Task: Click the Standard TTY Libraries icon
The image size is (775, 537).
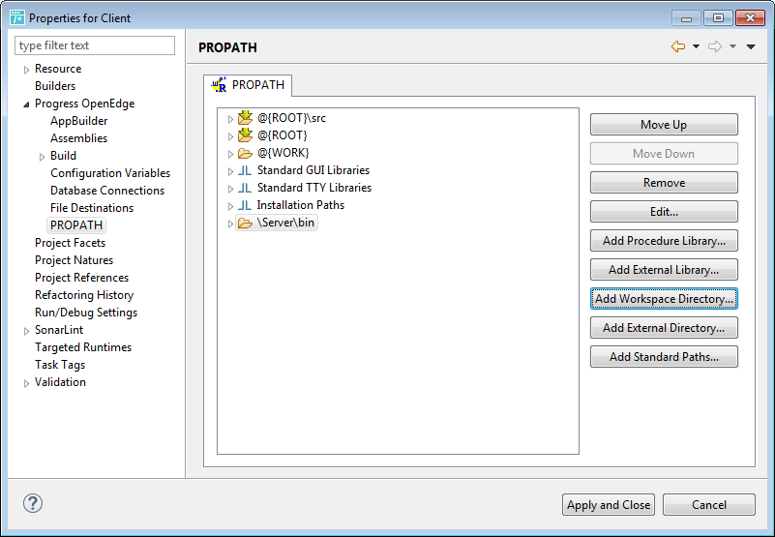Action: (245, 188)
